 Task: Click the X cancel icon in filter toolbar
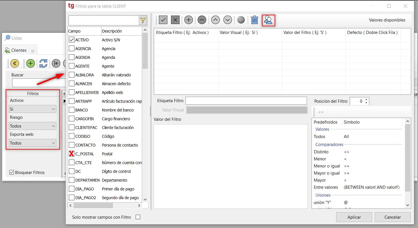[175, 20]
